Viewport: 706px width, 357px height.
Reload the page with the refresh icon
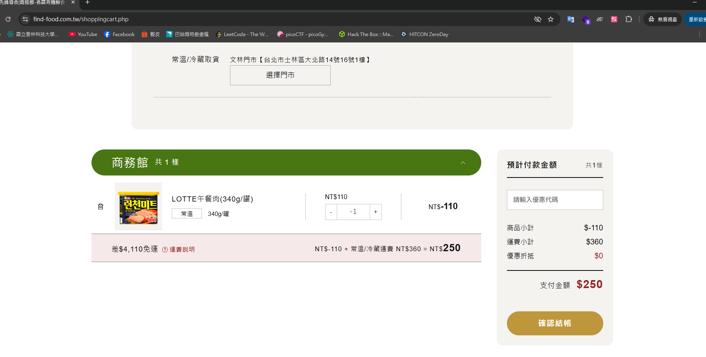(8, 19)
